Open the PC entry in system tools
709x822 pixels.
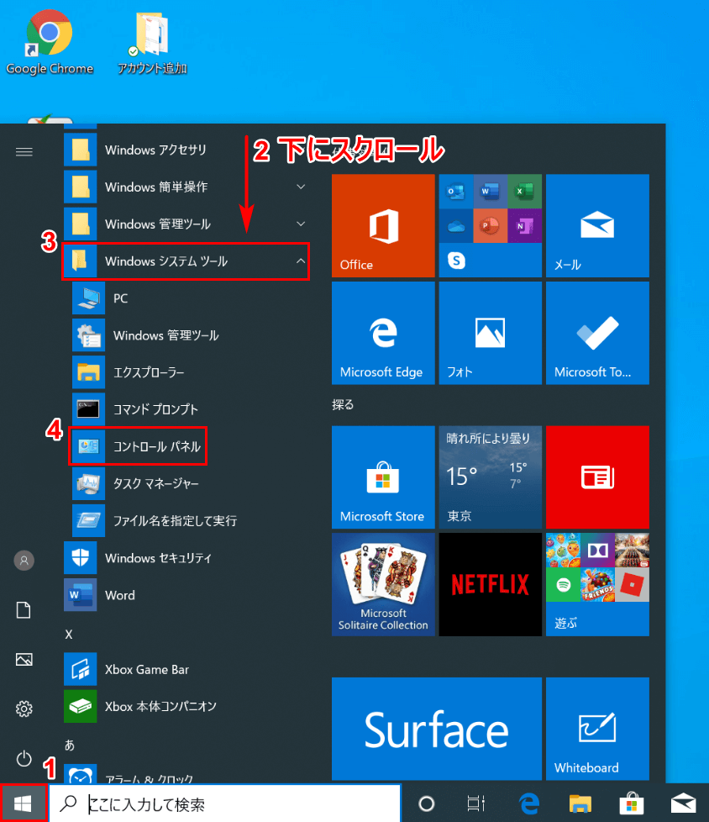[189, 298]
